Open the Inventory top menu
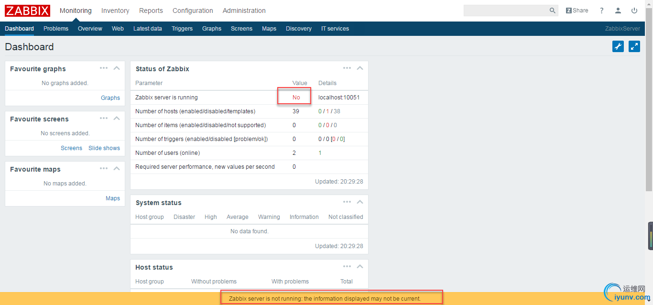 pyautogui.click(x=115, y=11)
